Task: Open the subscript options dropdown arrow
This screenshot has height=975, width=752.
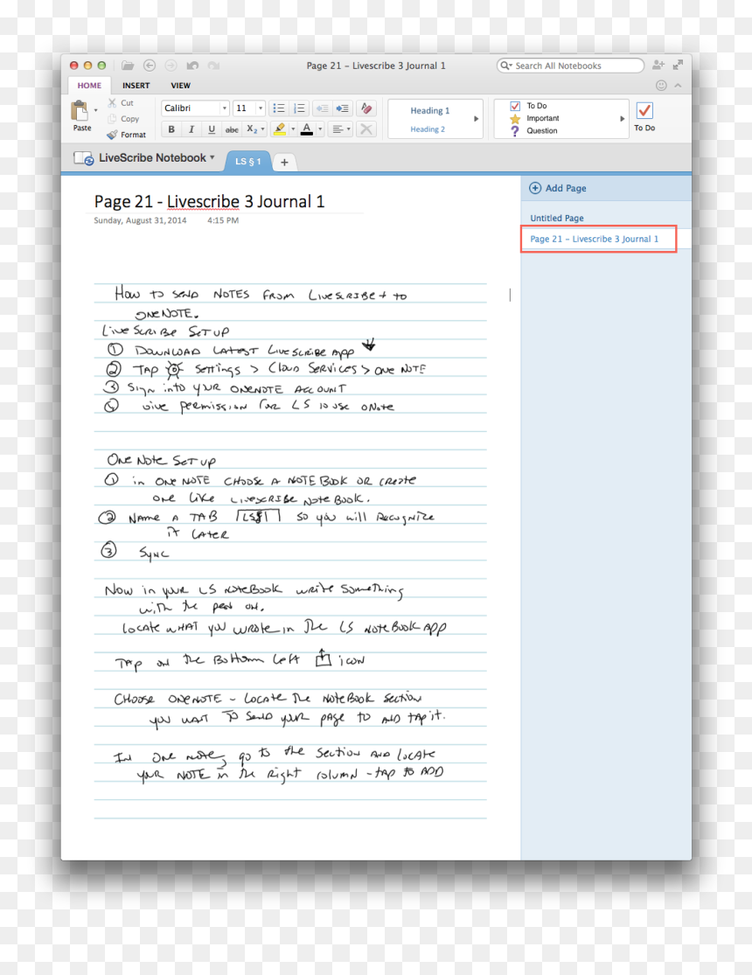Action: [x=263, y=129]
